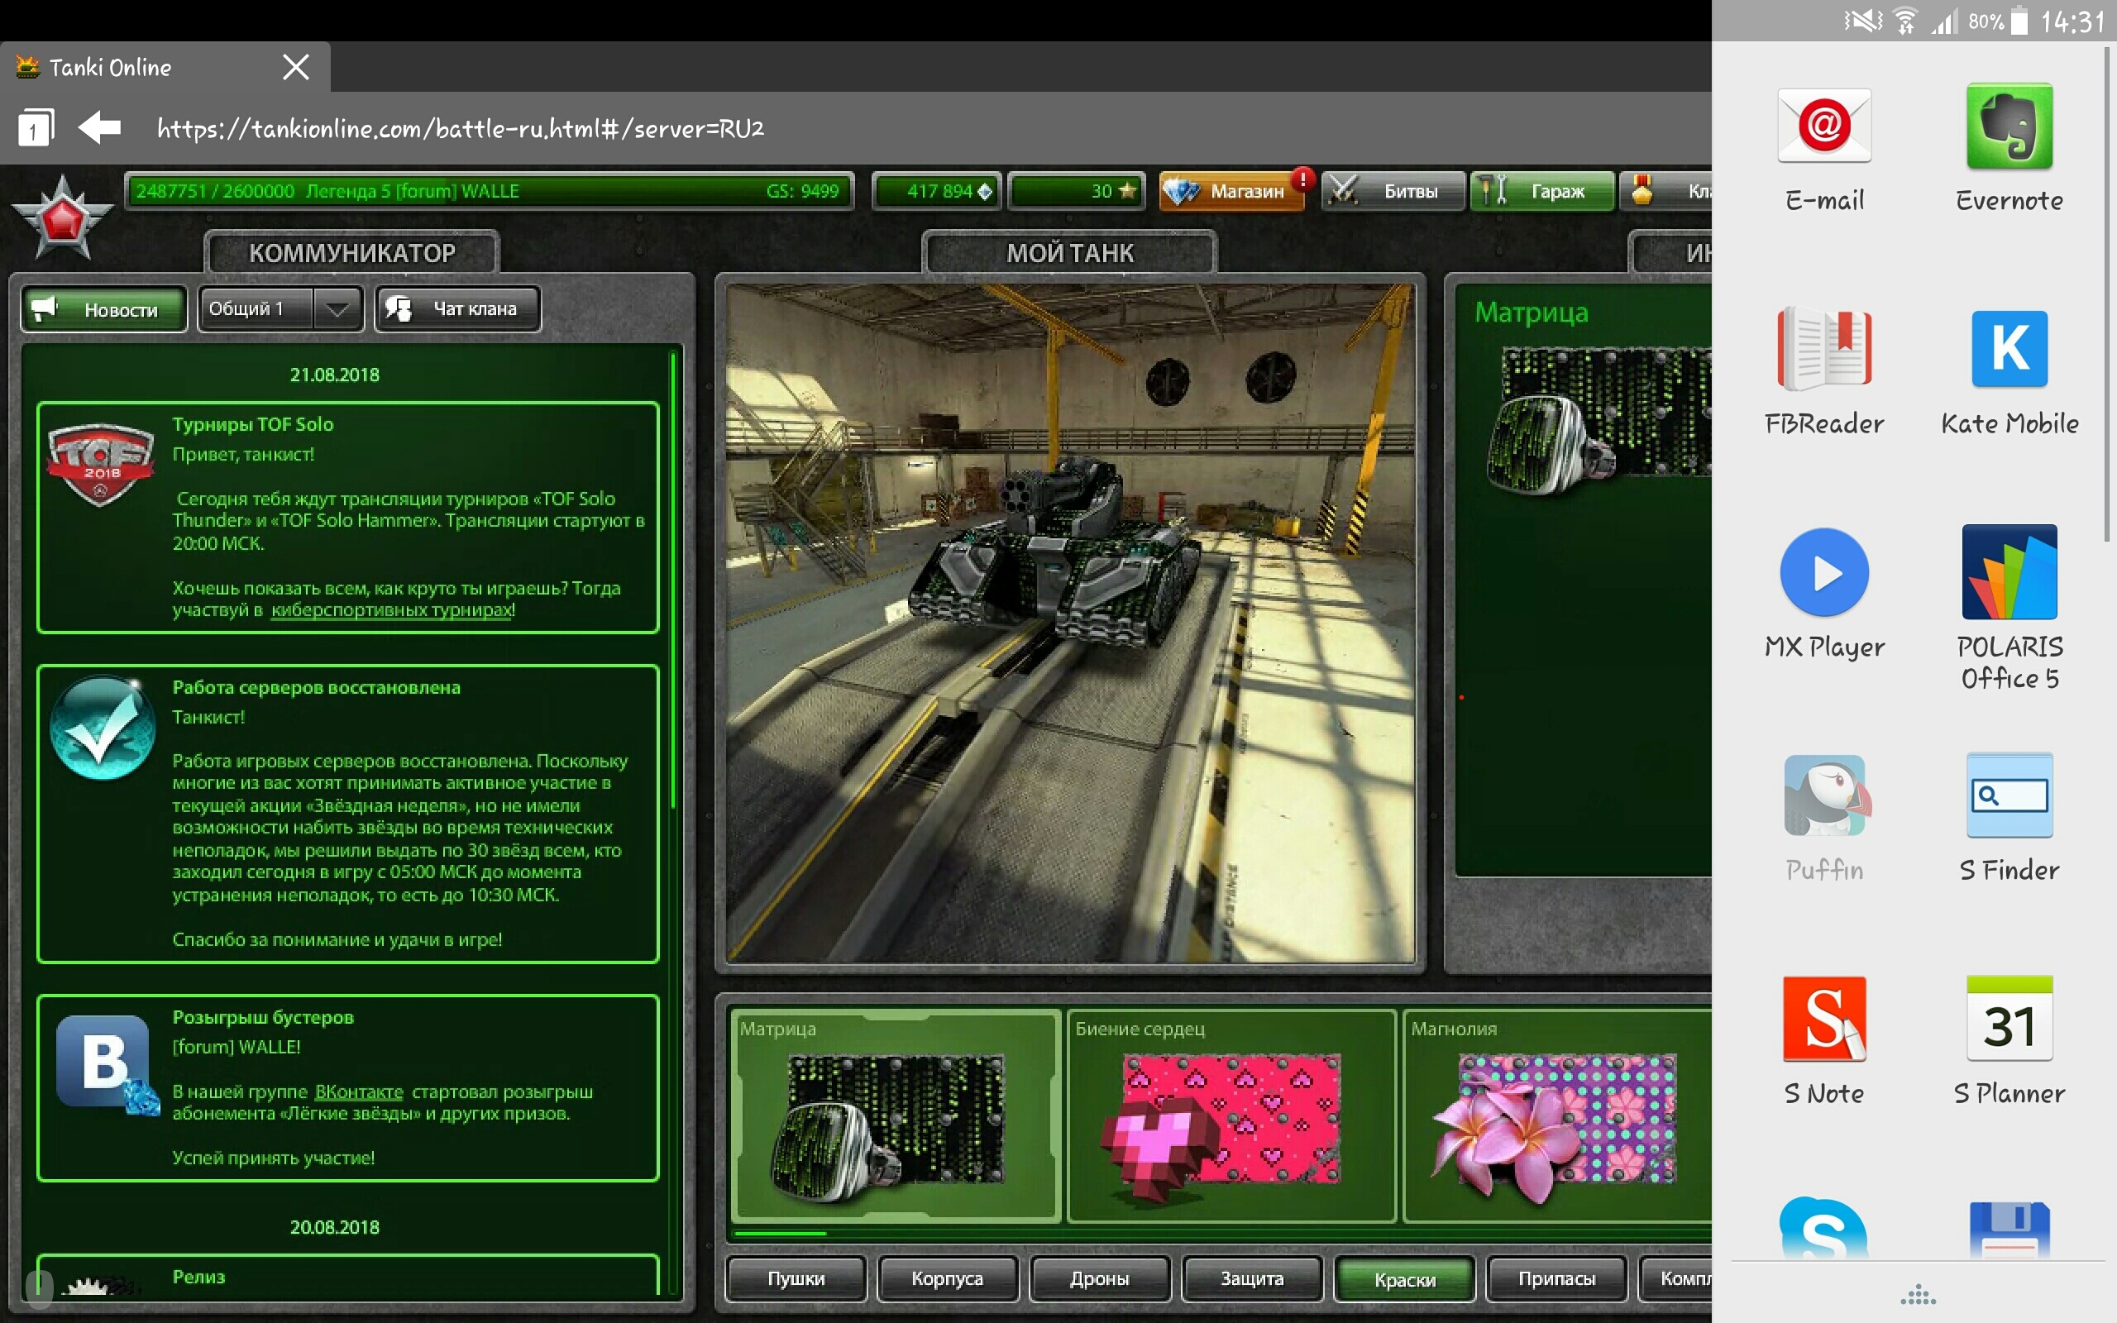The height and width of the screenshot is (1323, 2117).
Task: Click the experience progress bar
Action: pos(489,191)
